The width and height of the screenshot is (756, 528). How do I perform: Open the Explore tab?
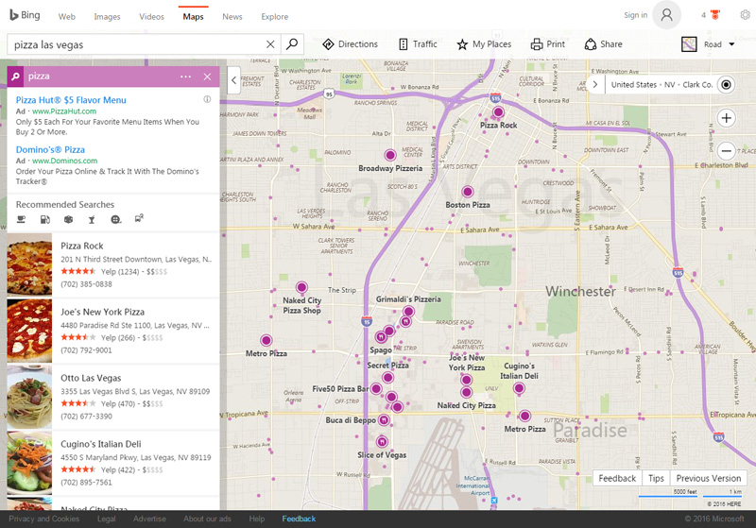pyautogui.click(x=275, y=16)
